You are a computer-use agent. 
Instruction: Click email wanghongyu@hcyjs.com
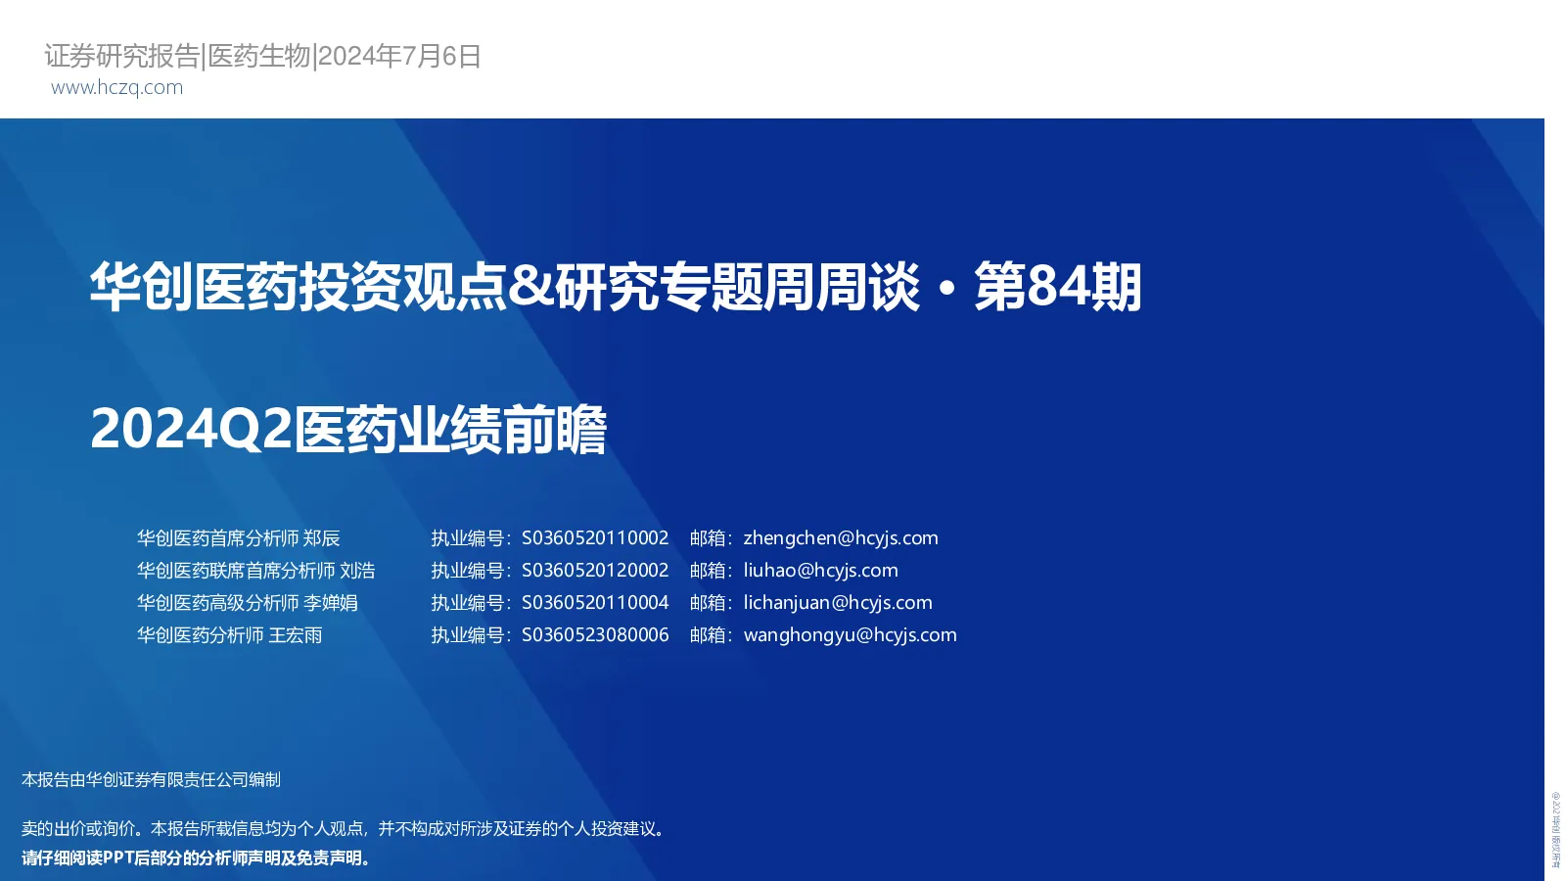pyautogui.click(x=851, y=635)
